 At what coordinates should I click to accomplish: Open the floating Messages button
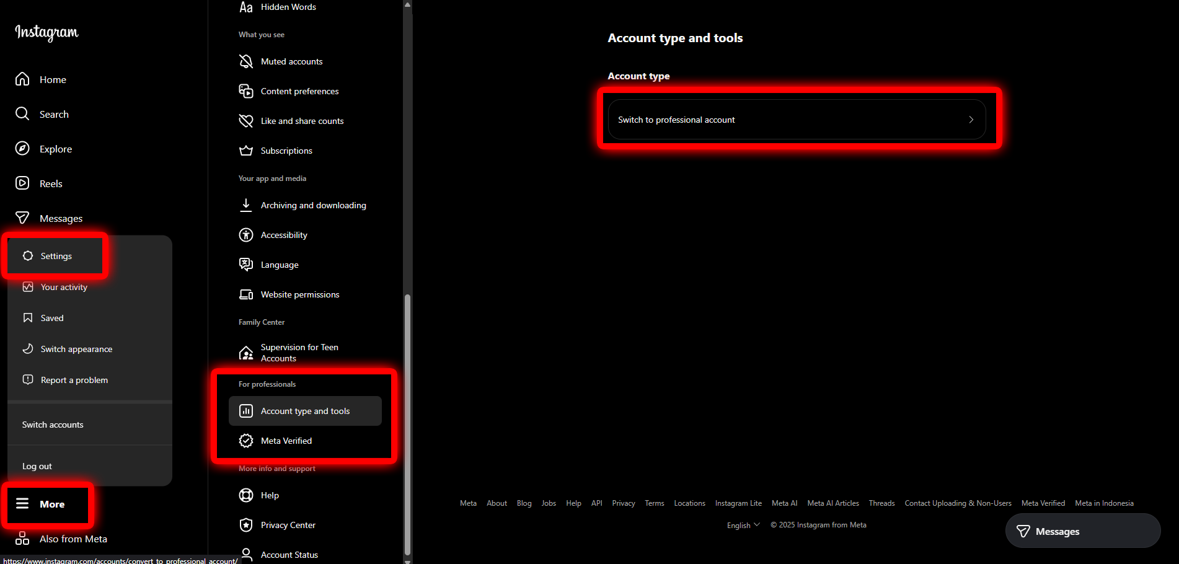[x=1082, y=531]
